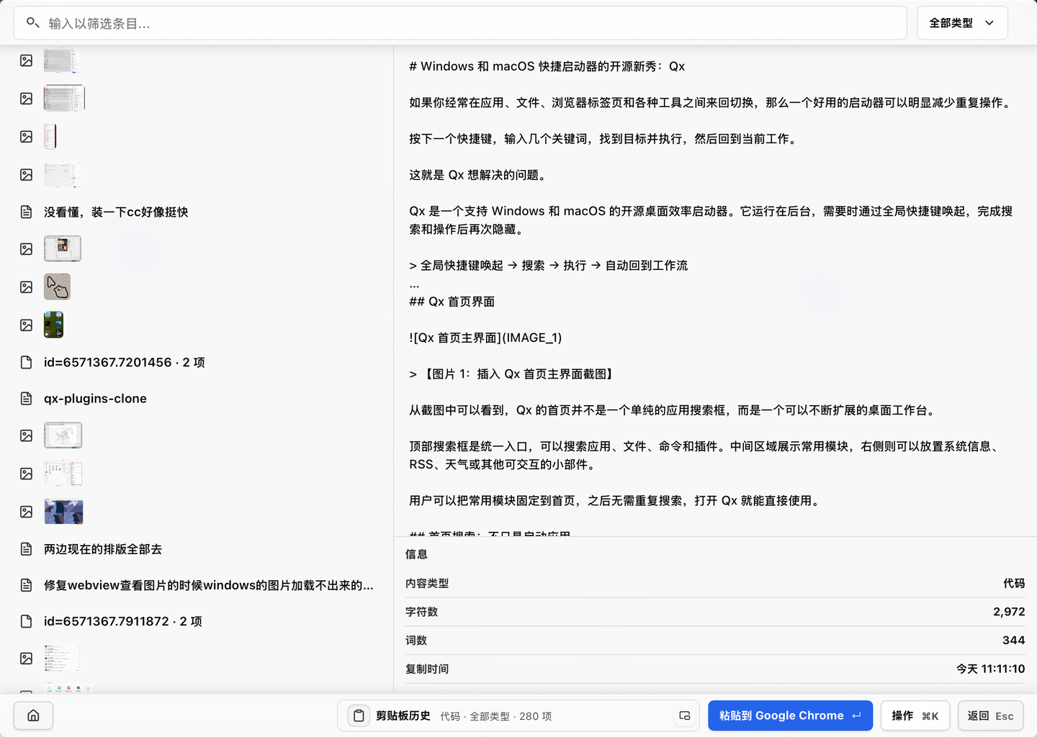Select the hand-cursor cat thumbnail
The width and height of the screenshot is (1037, 737).
57,286
